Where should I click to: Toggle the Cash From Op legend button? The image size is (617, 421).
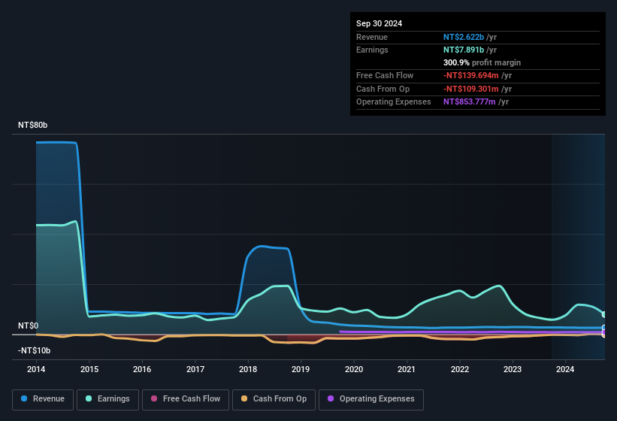pyautogui.click(x=274, y=399)
